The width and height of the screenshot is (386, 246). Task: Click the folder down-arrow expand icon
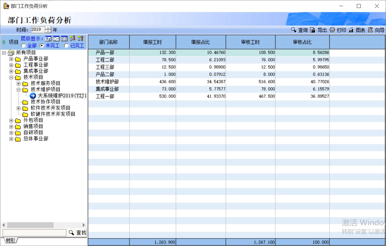click(72, 38)
